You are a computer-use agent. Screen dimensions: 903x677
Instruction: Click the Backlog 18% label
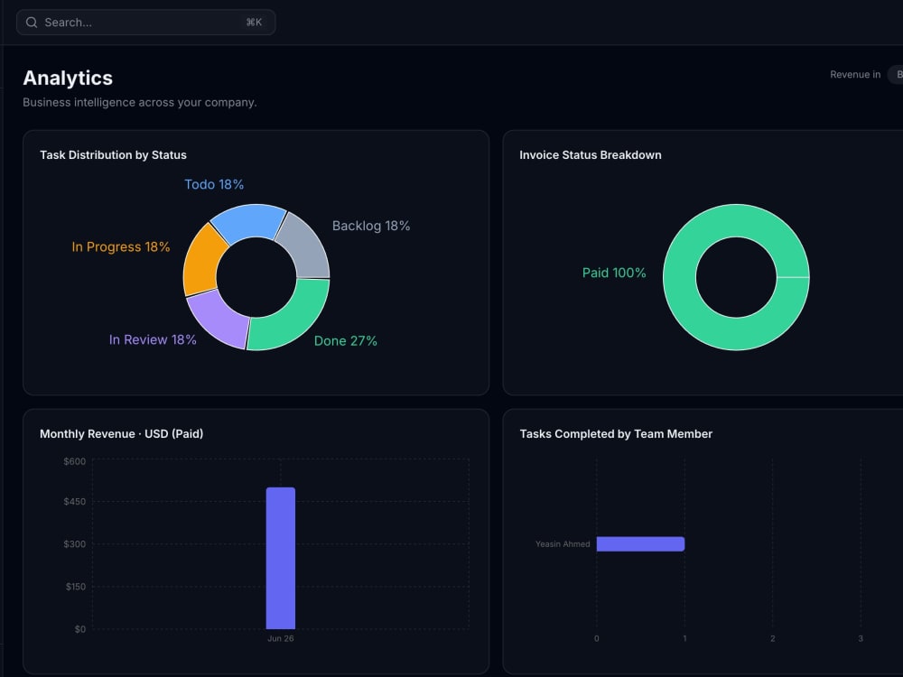pos(371,226)
